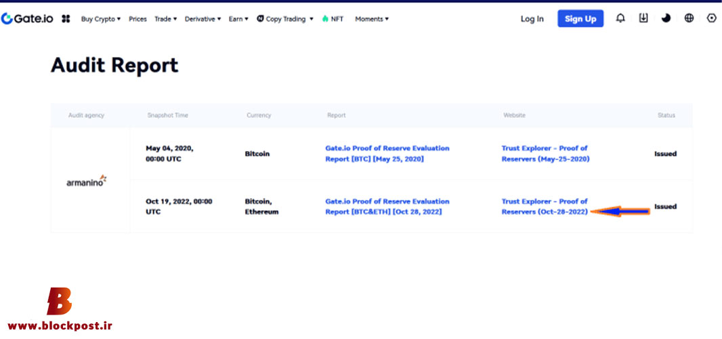Viewport: 722px width, 339px height.
Task: Open Trust Explorer May-25-2020 link
Action: point(545,154)
